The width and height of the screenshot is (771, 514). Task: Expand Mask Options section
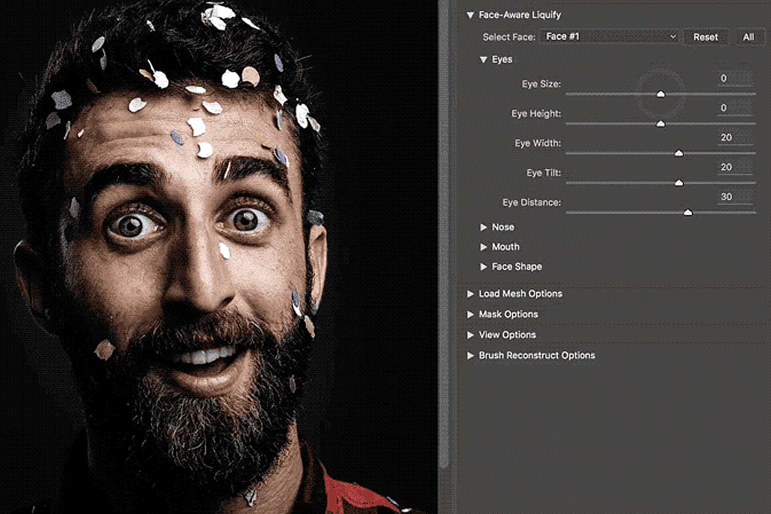point(470,314)
